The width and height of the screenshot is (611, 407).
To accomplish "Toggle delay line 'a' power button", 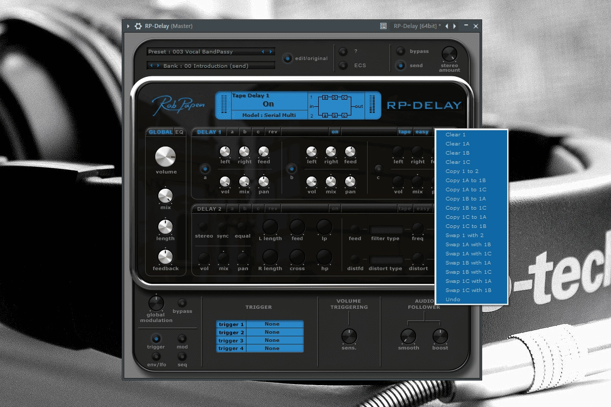I will (205, 168).
